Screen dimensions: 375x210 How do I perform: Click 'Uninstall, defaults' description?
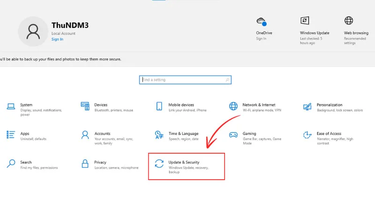(33, 139)
